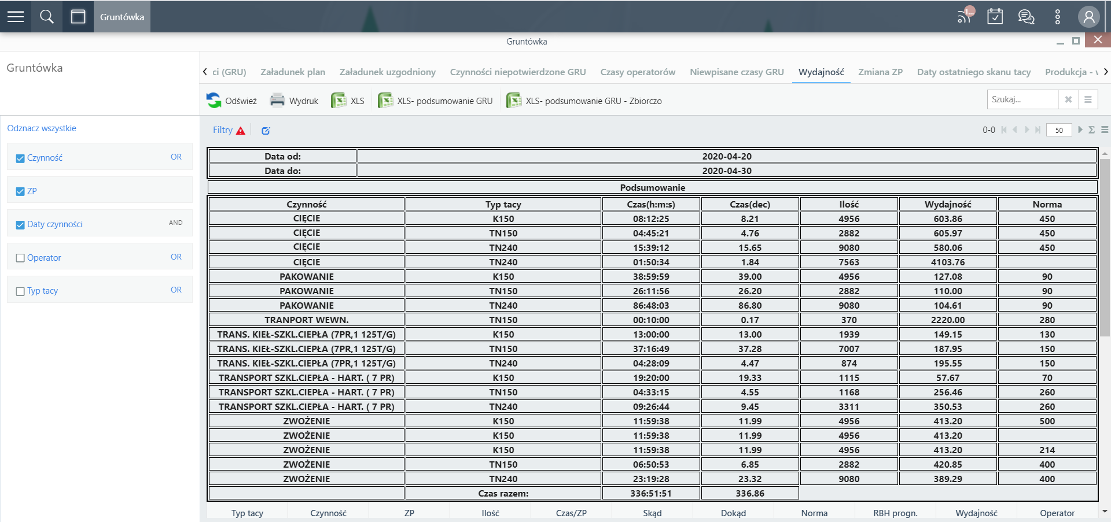This screenshot has height=522, width=1111.
Task: Click Czas razem value 336:51:51
Action: [651, 493]
